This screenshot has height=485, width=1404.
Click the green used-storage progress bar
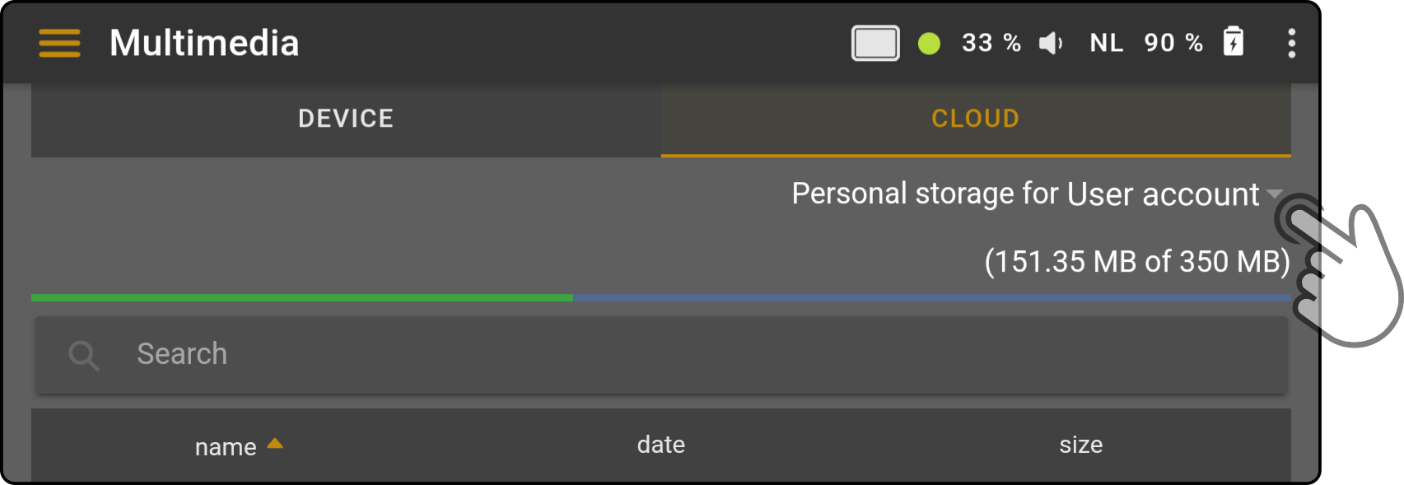tap(302, 297)
